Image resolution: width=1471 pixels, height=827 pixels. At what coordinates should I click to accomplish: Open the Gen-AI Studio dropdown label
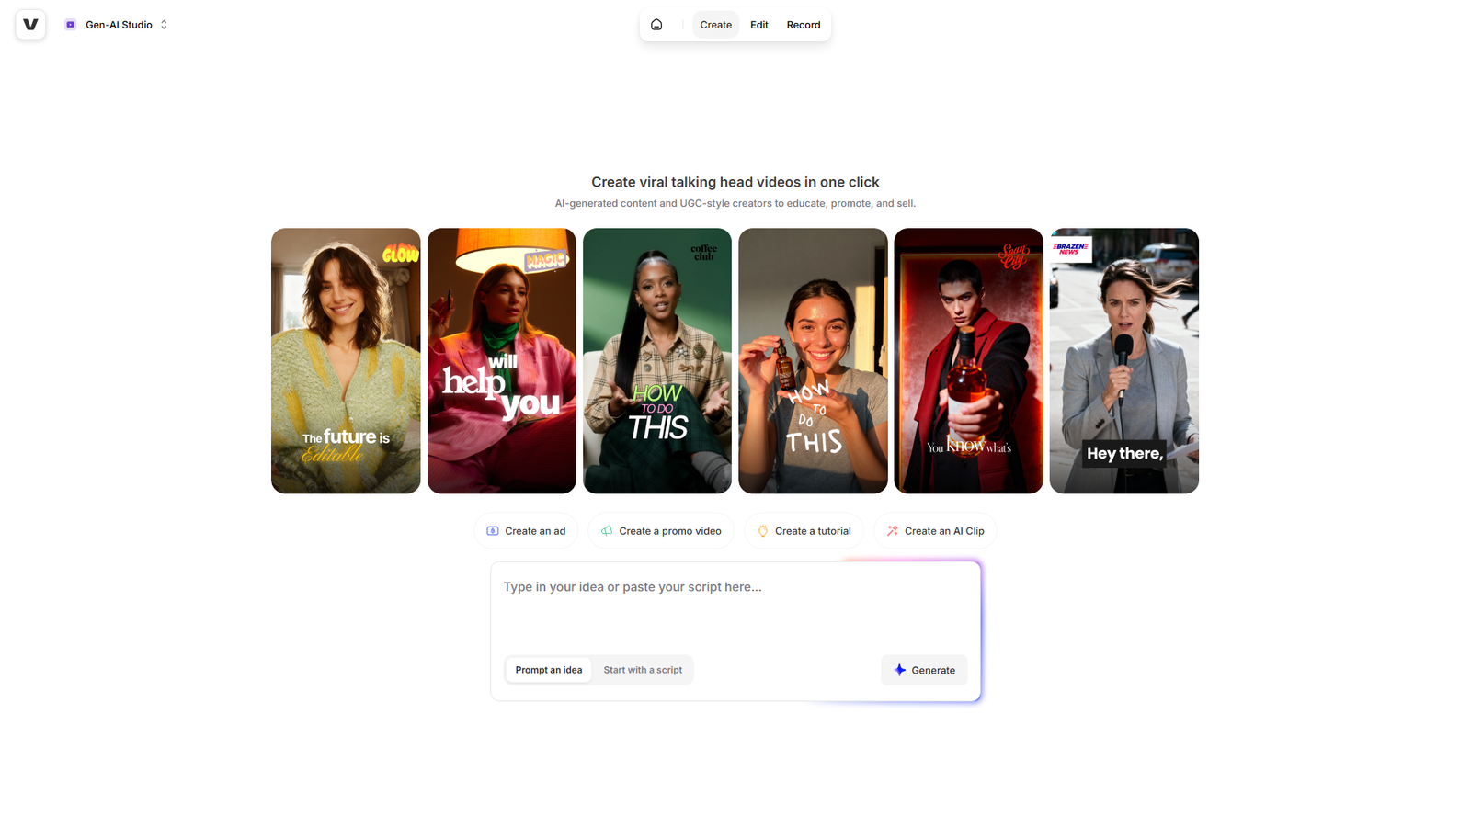tap(120, 25)
